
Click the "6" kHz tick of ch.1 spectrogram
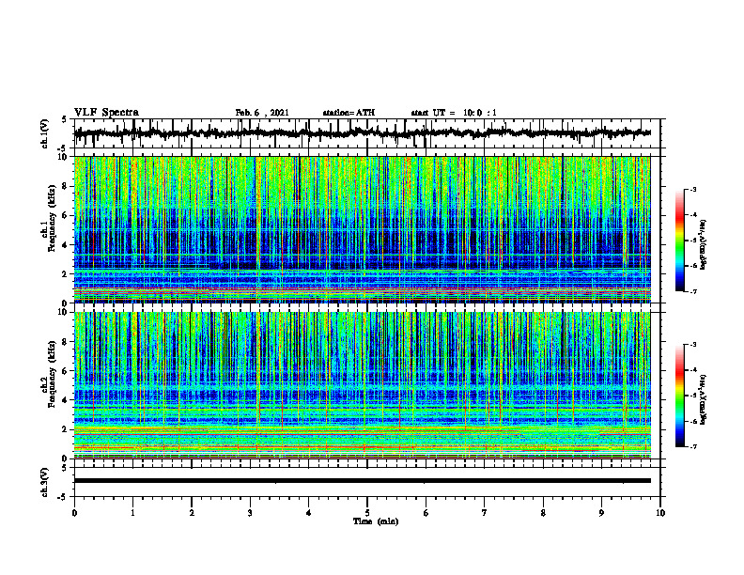point(67,216)
